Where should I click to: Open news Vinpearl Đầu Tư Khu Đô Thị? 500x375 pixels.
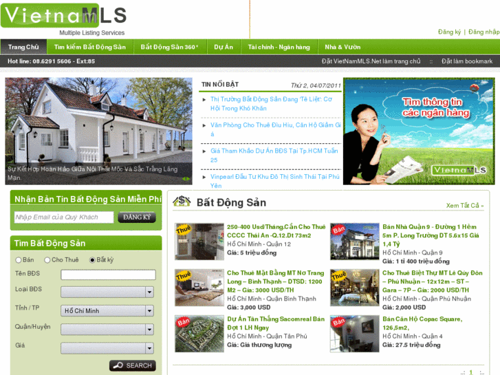[x=274, y=181]
